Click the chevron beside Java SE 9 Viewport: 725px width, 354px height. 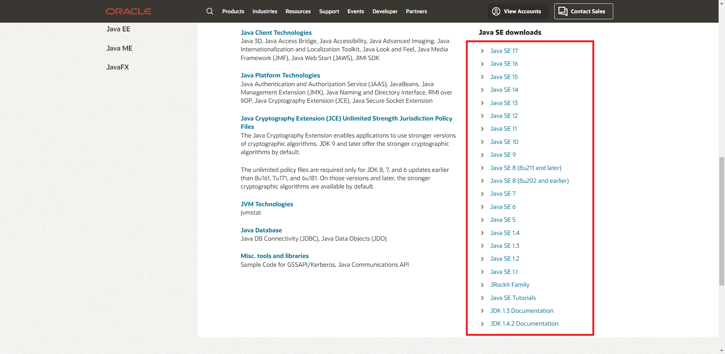coord(482,155)
